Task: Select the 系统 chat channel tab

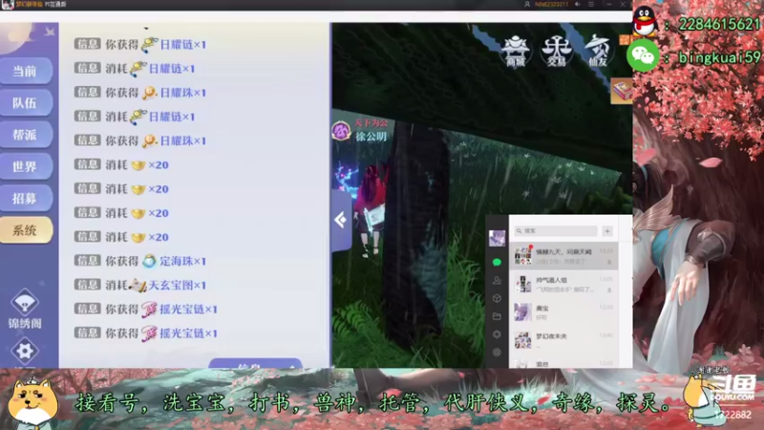Action: 26,230
